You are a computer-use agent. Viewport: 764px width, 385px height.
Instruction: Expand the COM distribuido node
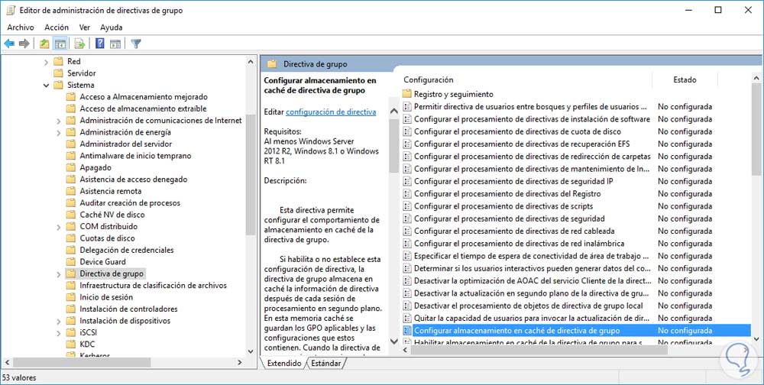click(59, 227)
